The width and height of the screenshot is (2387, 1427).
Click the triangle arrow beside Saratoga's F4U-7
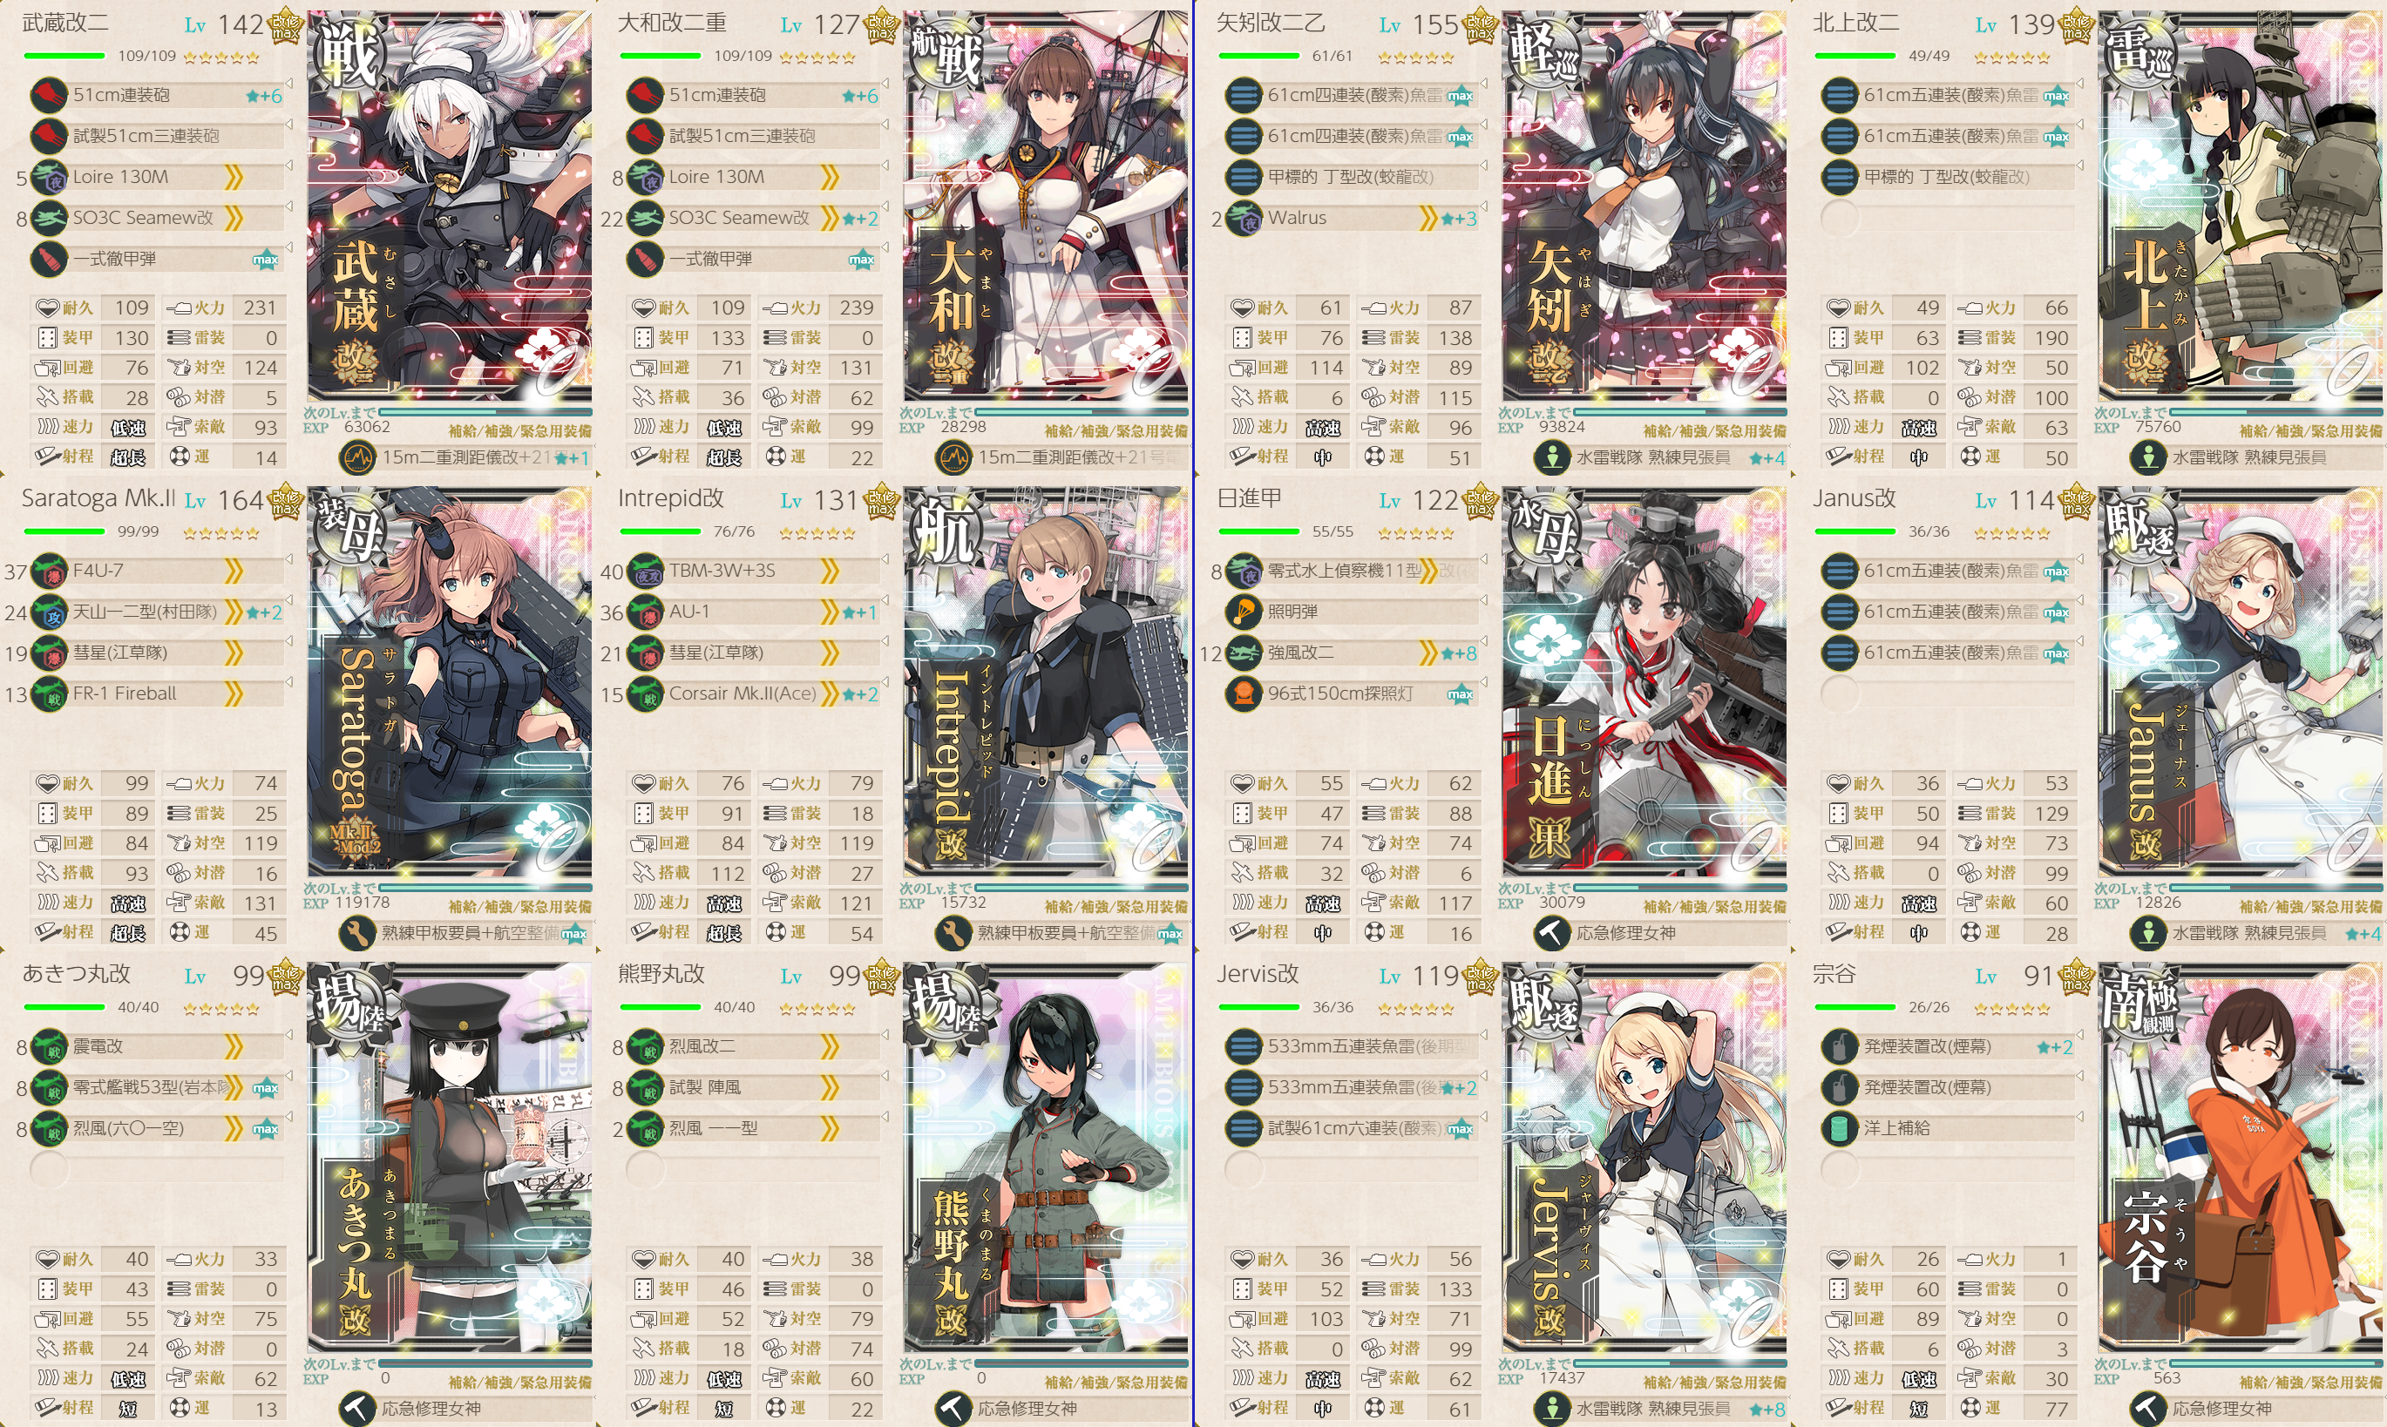point(289,561)
